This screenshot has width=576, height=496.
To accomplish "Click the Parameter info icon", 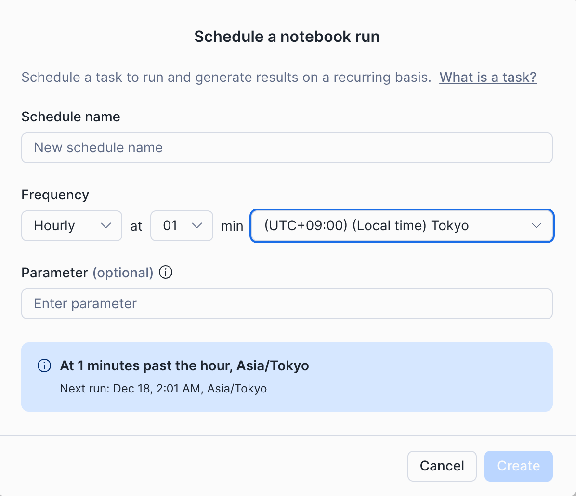I will coord(165,273).
